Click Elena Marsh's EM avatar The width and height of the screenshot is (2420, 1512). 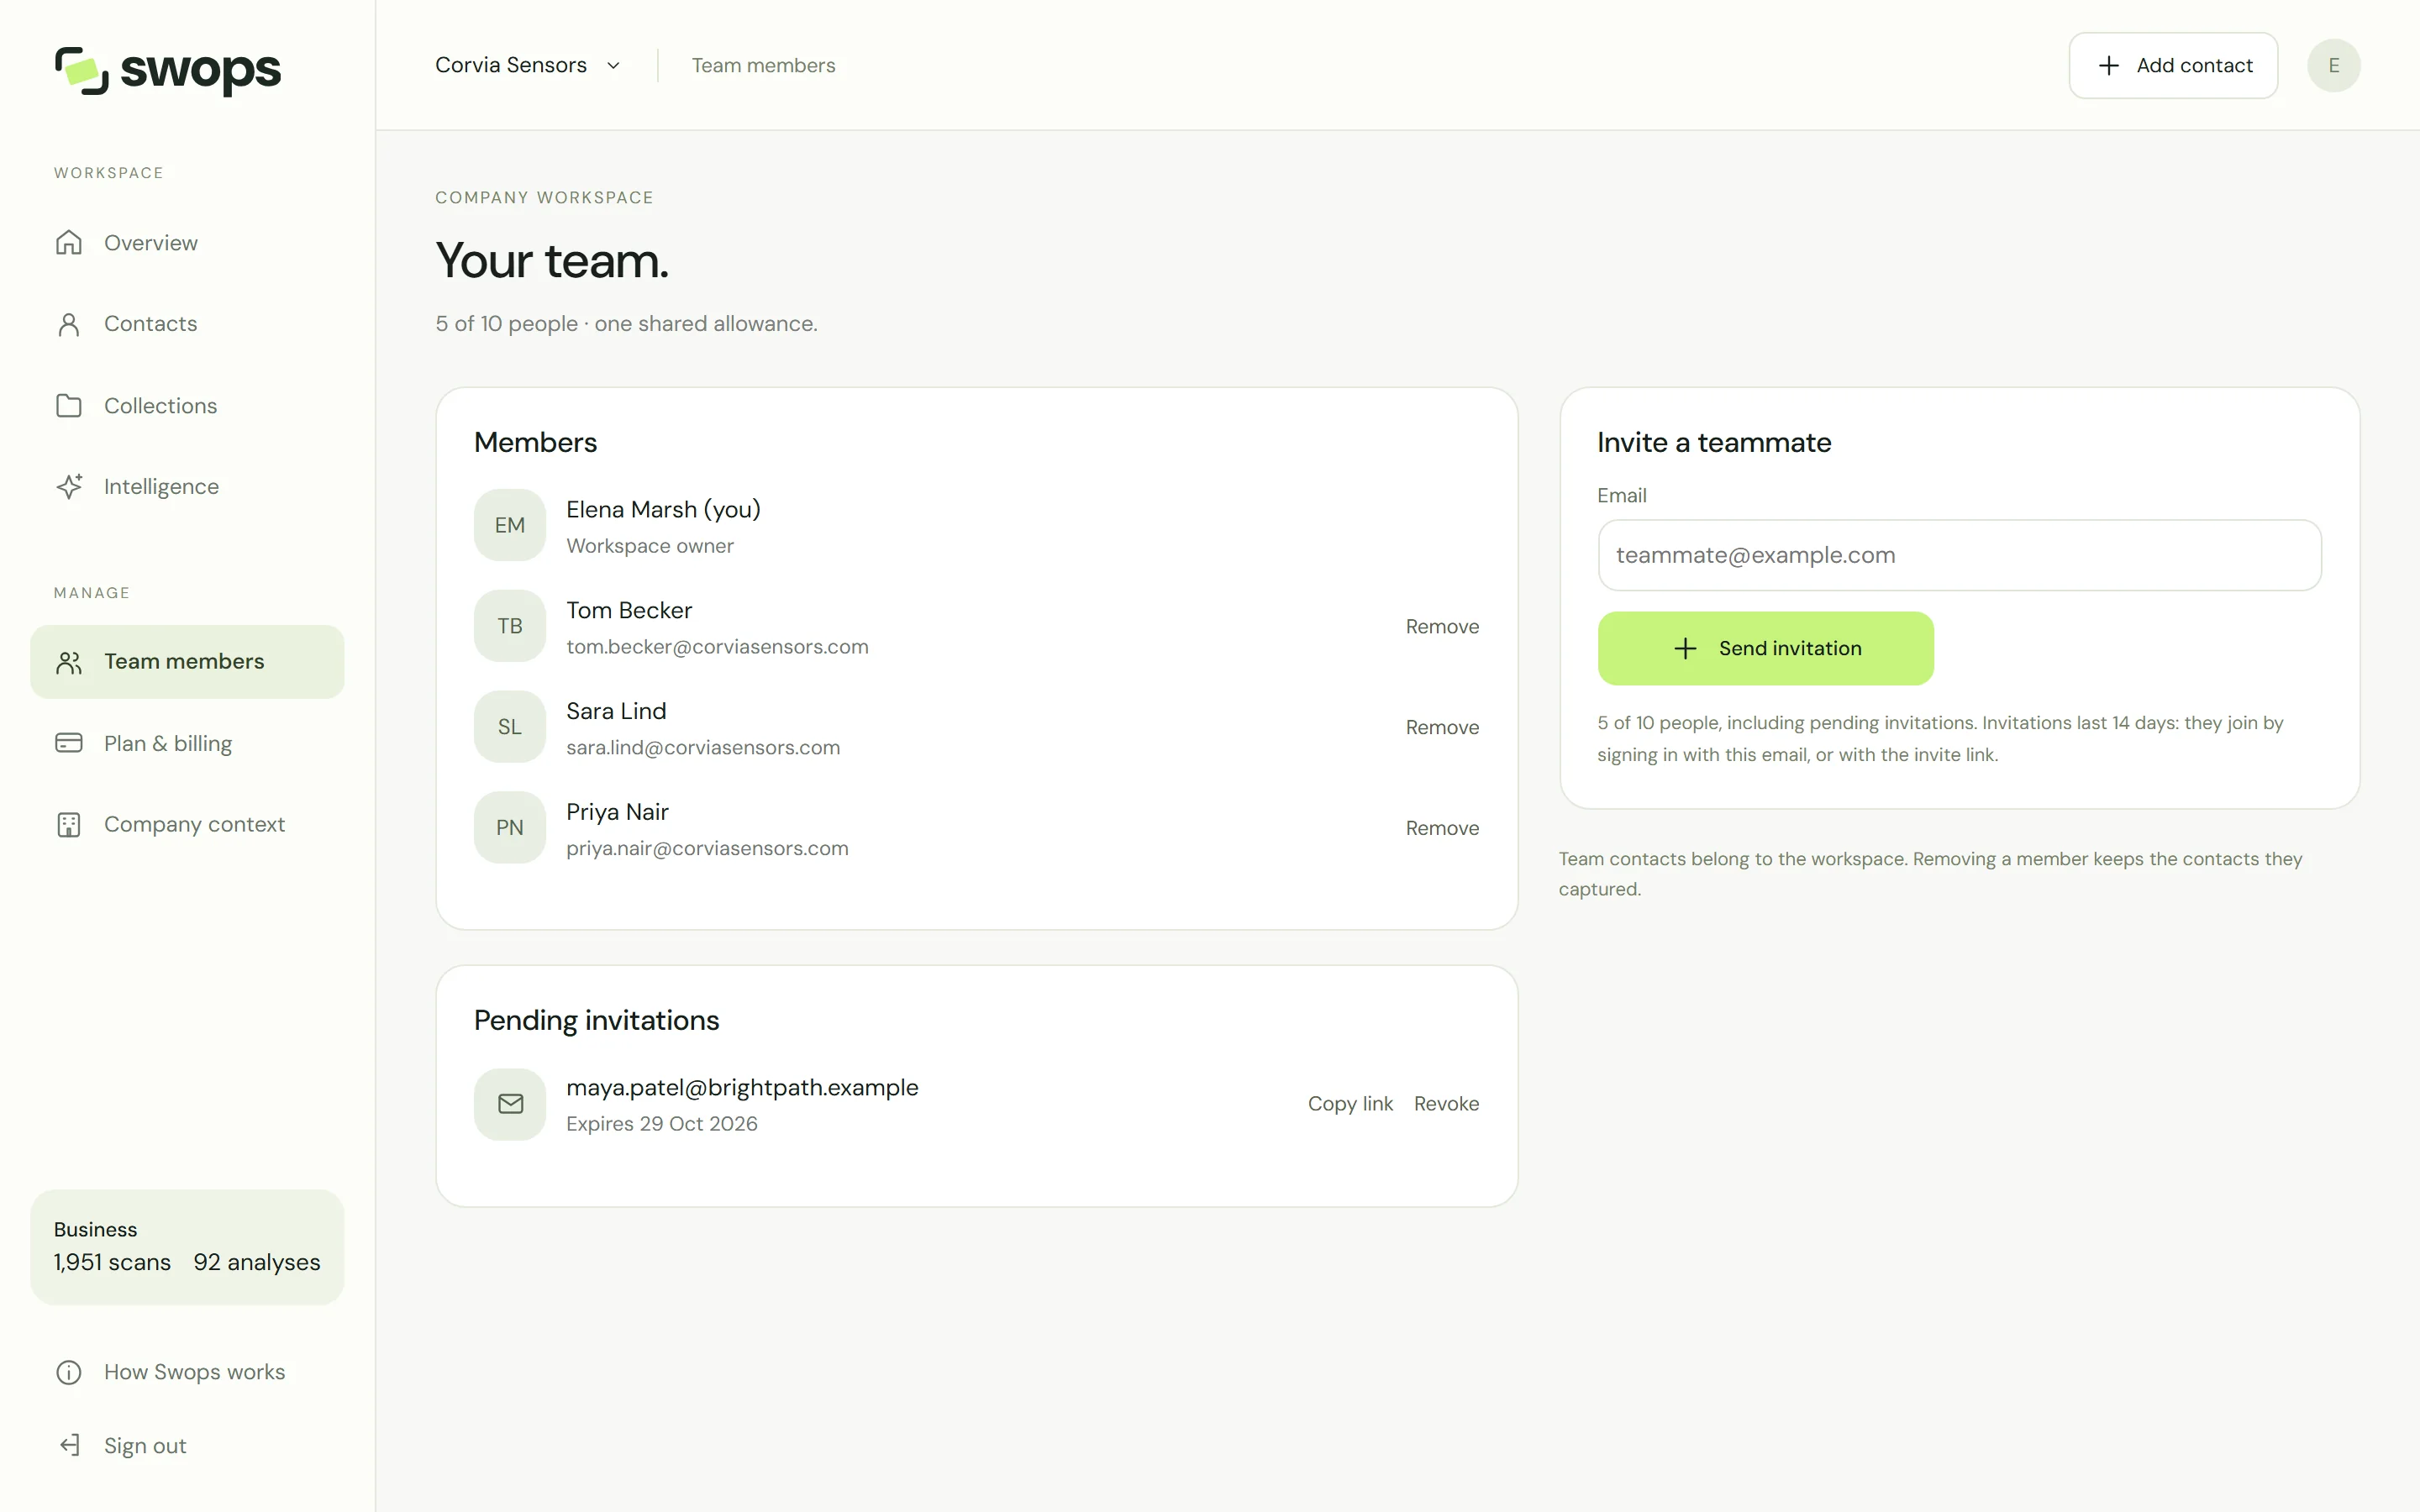pos(510,526)
